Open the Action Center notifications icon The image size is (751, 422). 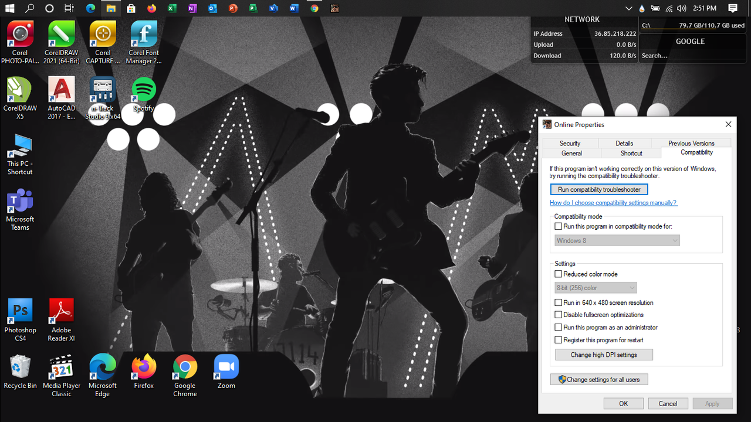pyautogui.click(x=733, y=8)
